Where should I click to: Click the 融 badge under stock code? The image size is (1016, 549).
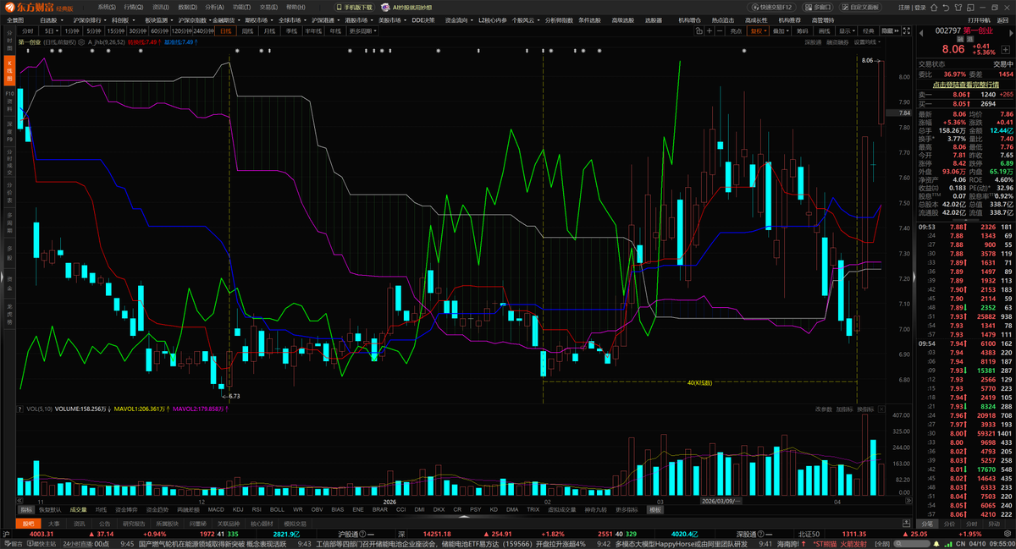(960, 40)
